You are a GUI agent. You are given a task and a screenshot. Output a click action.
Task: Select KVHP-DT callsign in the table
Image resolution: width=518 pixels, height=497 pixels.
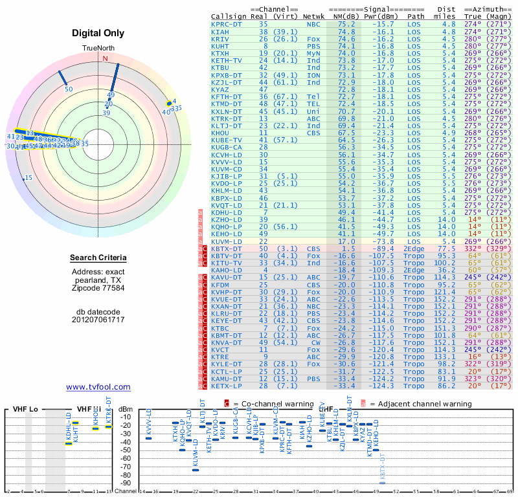pos(226,293)
